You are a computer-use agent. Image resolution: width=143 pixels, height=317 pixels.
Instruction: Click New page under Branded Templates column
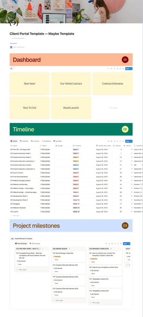(95, 303)
